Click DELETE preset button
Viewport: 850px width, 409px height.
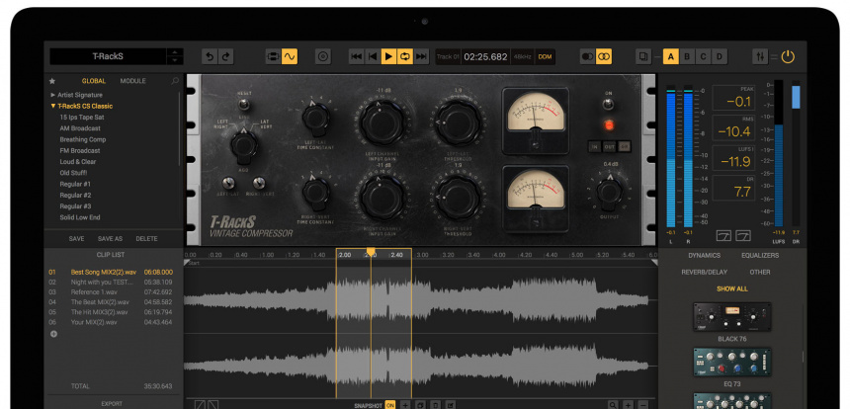click(x=146, y=239)
